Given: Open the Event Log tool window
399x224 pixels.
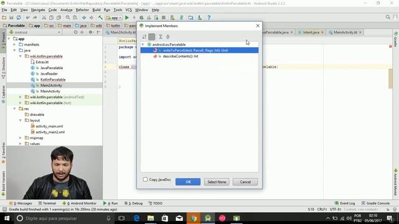Looking at the screenshot, I should point(345,203).
